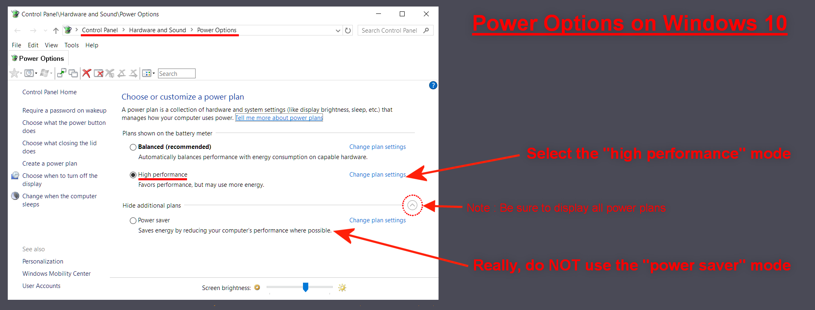Click the green-arrow new window icon

[x=62, y=73]
